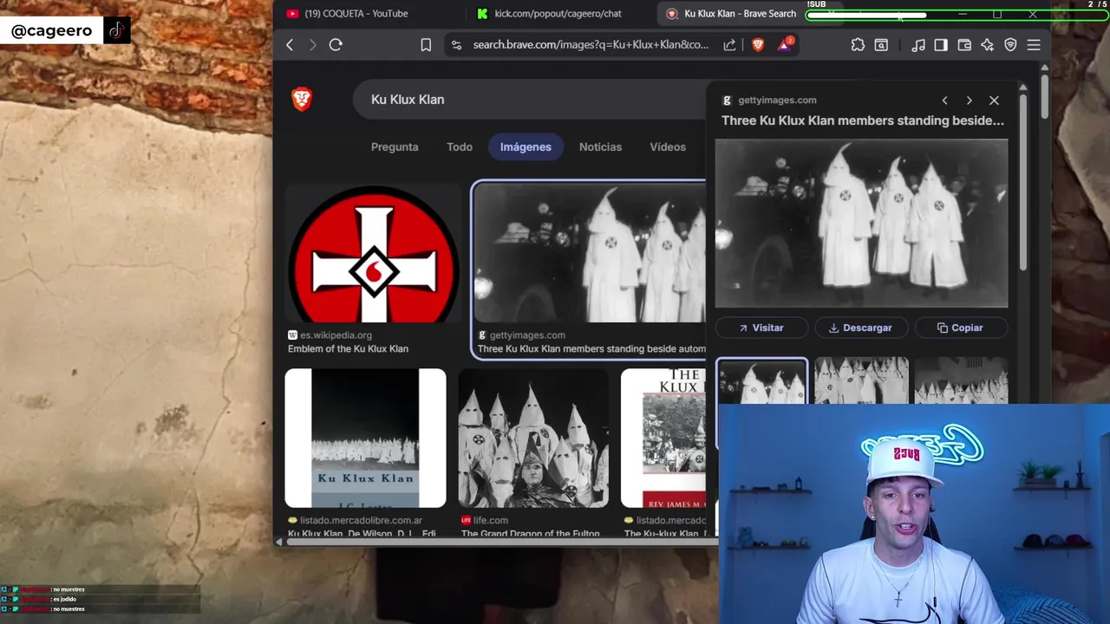The height and width of the screenshot is (624, 1110).
Task: Open the Vídeos search category
Action: 668,147
